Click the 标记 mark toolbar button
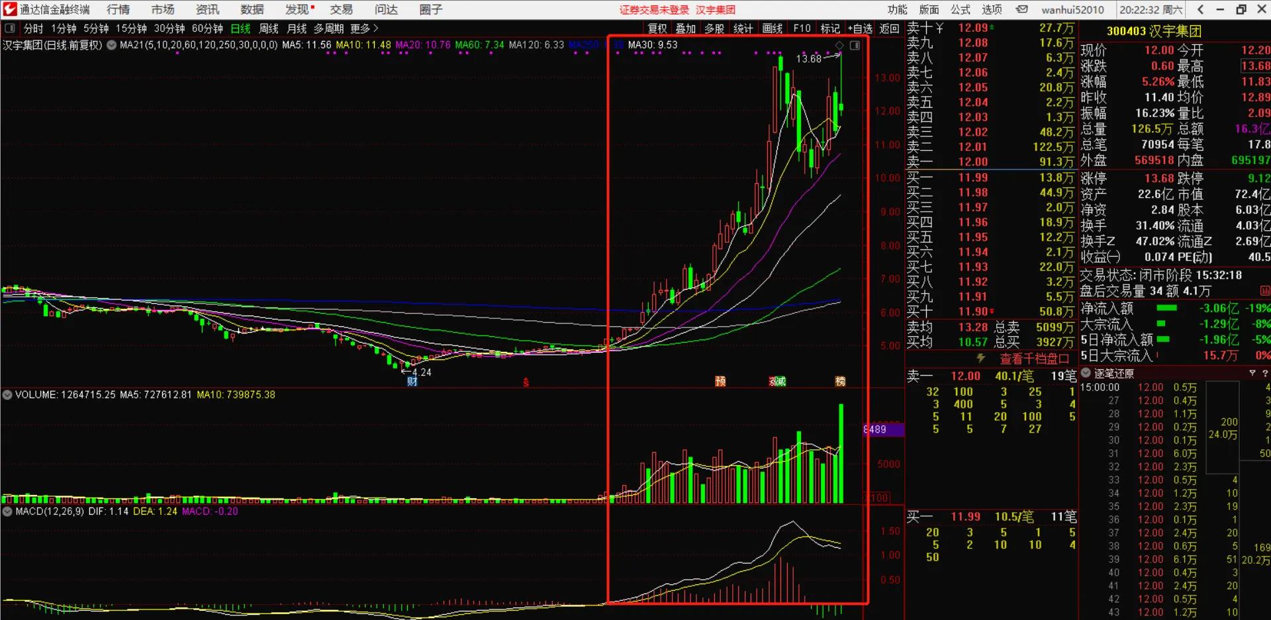 (830, 28)
